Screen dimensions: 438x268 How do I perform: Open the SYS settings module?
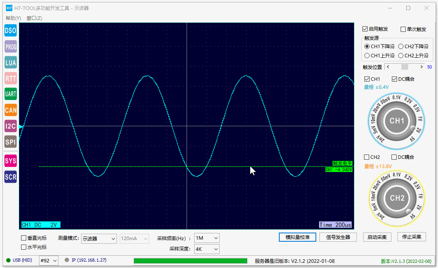[11, 161]
